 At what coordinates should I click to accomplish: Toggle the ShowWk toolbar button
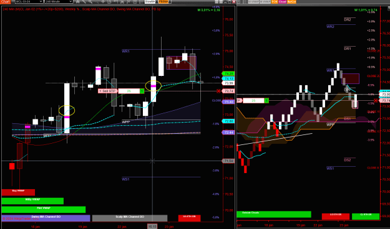click(150, 1)
